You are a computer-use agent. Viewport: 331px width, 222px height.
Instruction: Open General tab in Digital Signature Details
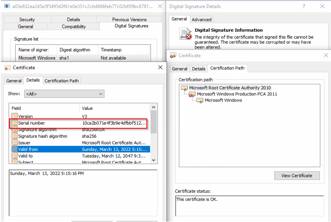pos(179,19)
